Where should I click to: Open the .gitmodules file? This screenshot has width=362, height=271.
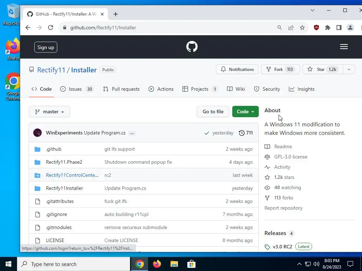click(x=59, y=227)
